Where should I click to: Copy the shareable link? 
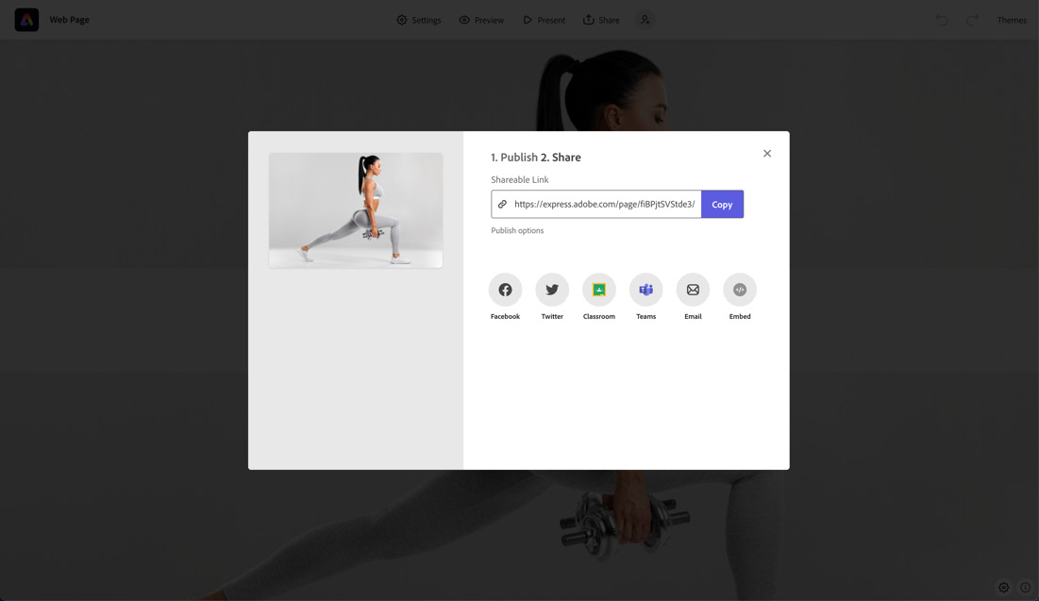722,204
